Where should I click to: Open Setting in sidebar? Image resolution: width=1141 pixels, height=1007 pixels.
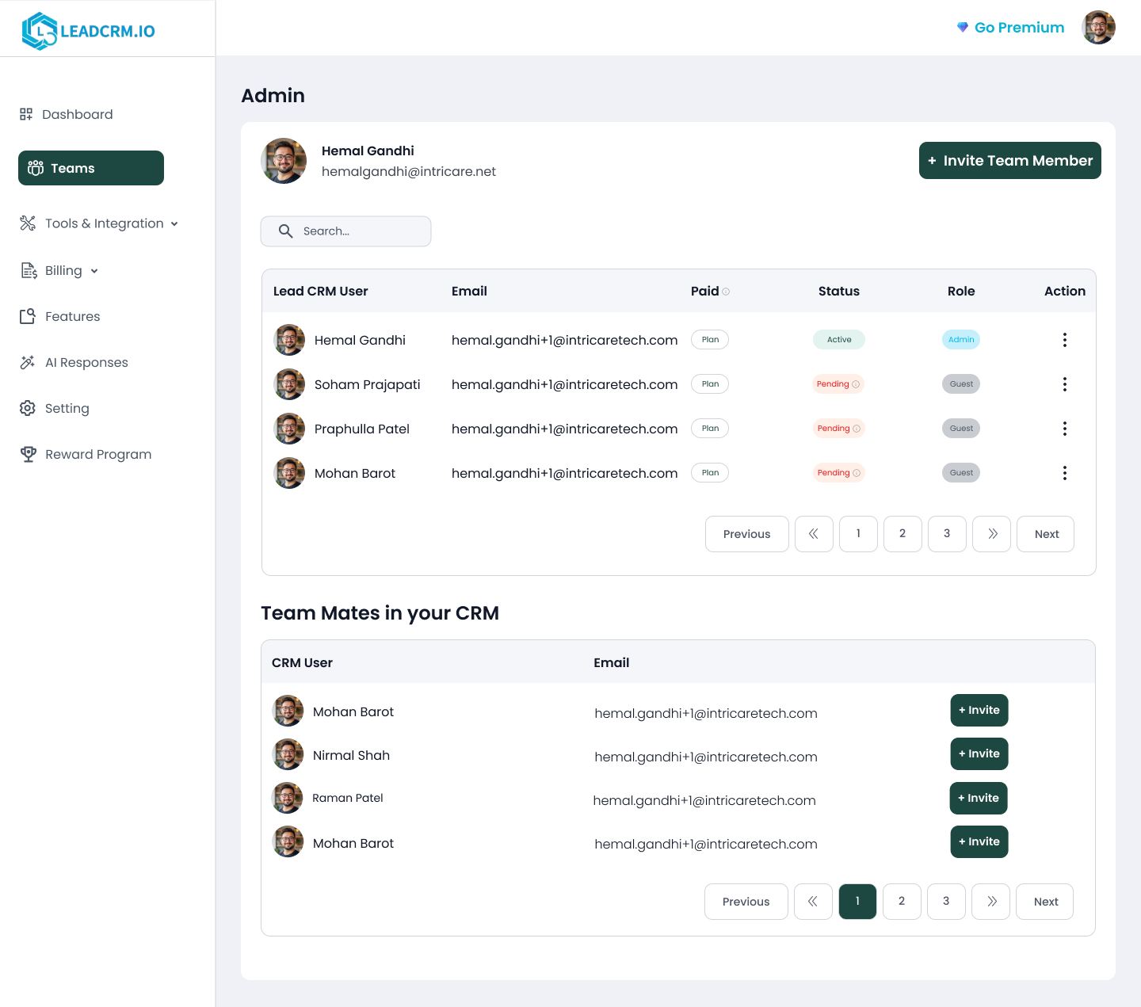pyautogui.click(x=55, y=408)
